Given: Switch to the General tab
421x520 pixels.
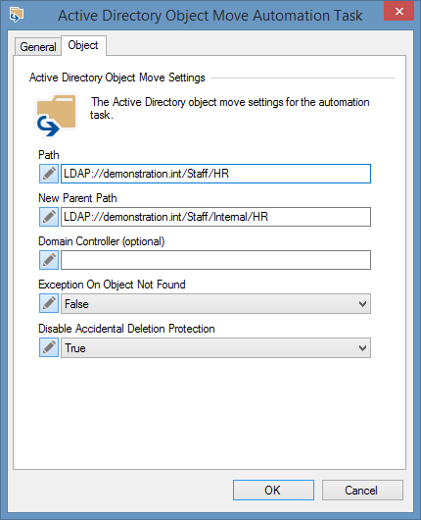Looking at the screenshot, I should [x=38, y=47].
